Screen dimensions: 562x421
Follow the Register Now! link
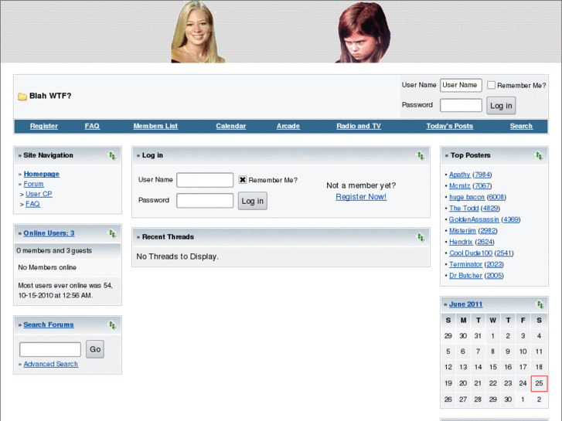coord(361,197)
